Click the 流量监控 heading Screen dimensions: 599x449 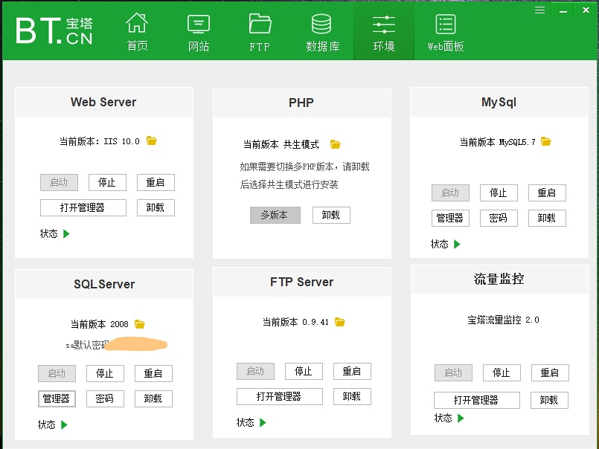(x=499, y=279)
